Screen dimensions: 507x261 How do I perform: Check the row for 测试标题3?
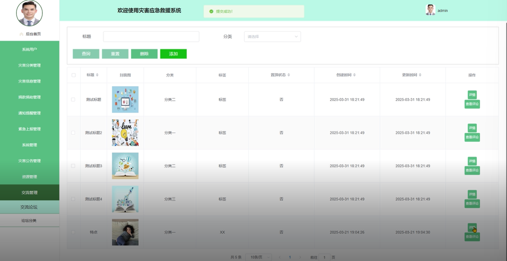pyautogui.click(x=73, y=166)
